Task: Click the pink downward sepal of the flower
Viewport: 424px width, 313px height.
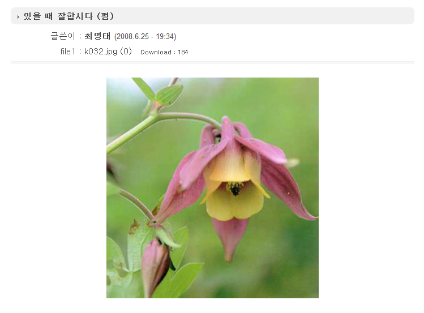Action: point(230,238)
